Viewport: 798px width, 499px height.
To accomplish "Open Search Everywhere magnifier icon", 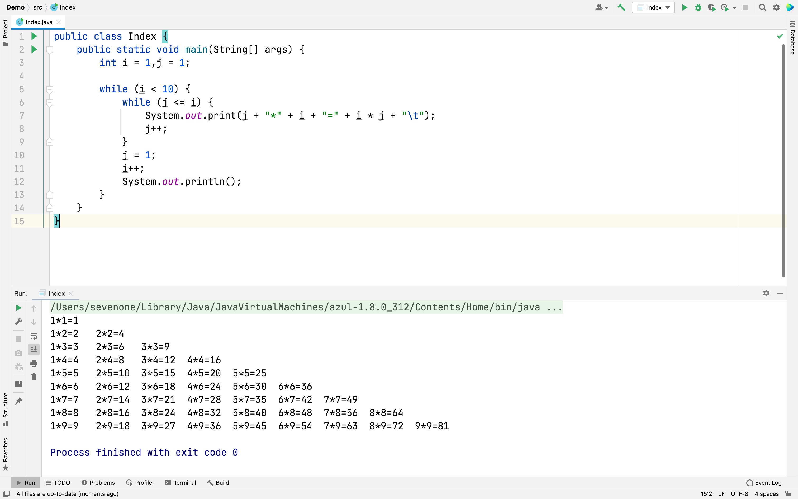I will [x=762, y=7].
